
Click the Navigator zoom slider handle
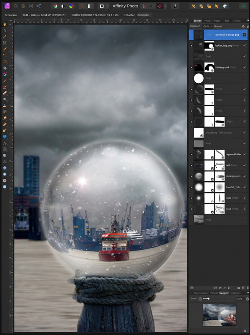208,298
